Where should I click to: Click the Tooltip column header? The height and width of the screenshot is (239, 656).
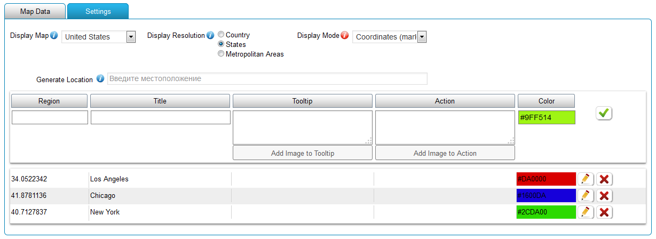click(303, 101)
